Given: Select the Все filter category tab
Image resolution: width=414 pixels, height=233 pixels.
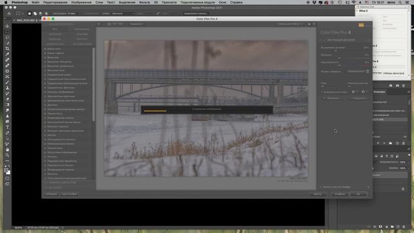Looking at the screenshot, I should tap(55, 29).
